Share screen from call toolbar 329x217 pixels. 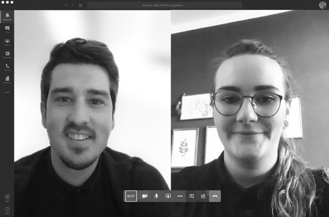click(168, 196)
